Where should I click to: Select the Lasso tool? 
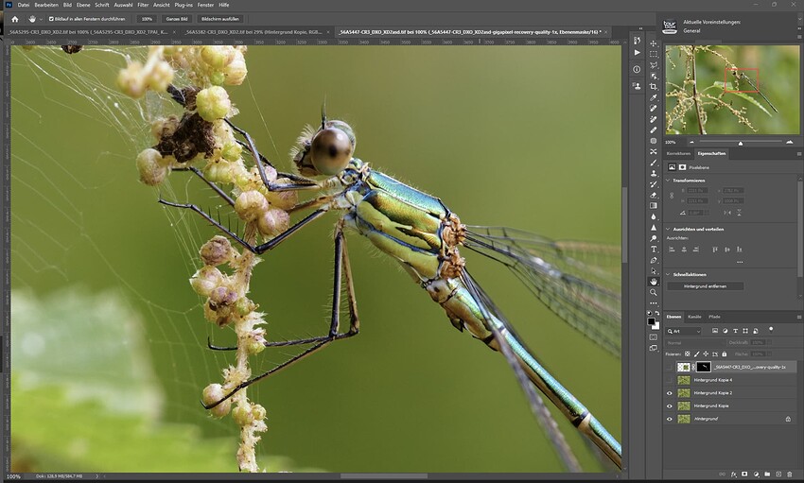click(654, 65)
